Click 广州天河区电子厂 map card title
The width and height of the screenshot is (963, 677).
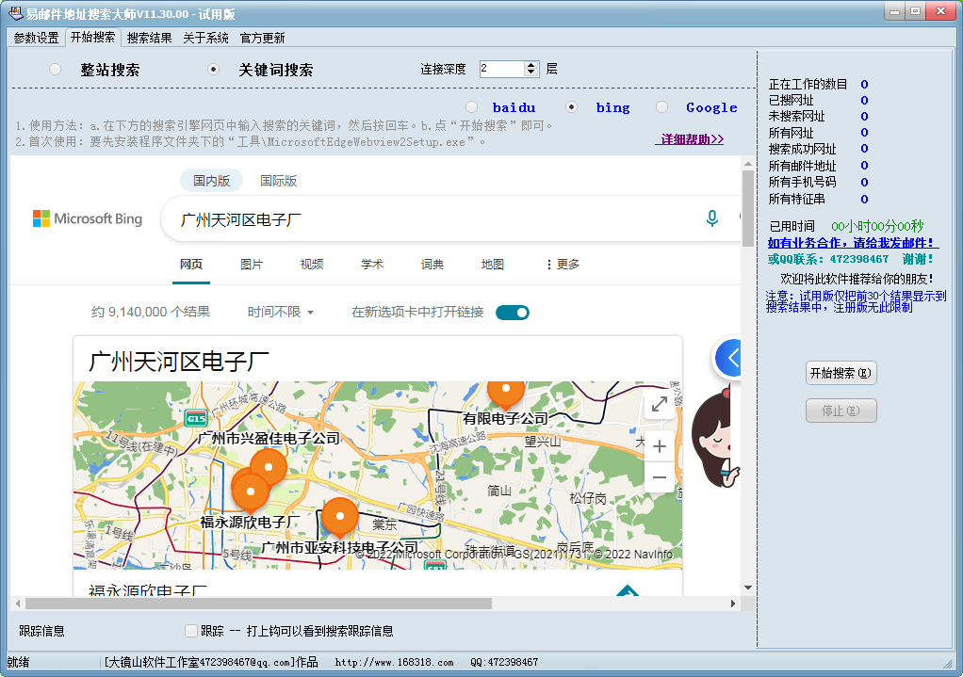(x=179, y=362)
